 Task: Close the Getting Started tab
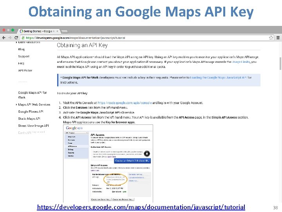[x=57, y=31]
